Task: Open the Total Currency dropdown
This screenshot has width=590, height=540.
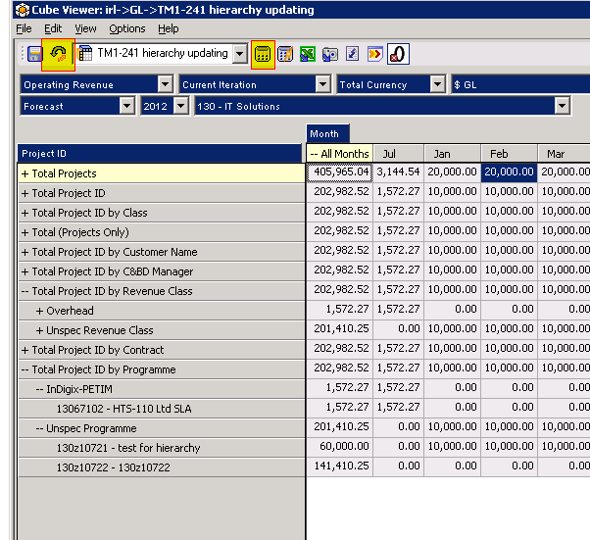Action: [x=437, y=84]
